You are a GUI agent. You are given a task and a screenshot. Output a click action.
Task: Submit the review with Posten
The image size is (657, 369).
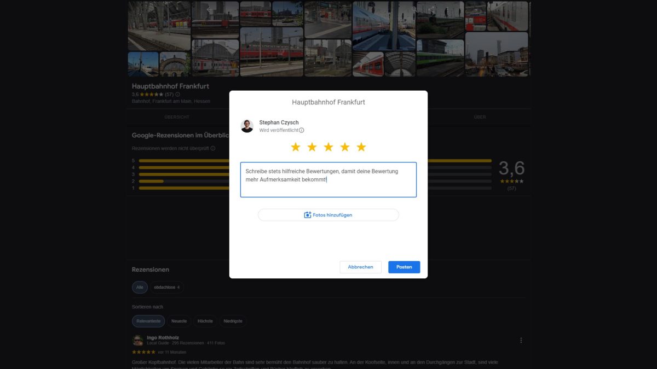pyautogui.click(x=404, y=267)
